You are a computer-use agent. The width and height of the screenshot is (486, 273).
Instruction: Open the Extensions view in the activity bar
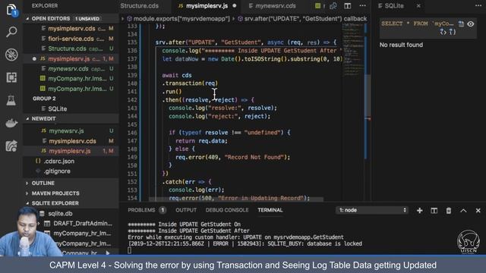pos(11,77)
